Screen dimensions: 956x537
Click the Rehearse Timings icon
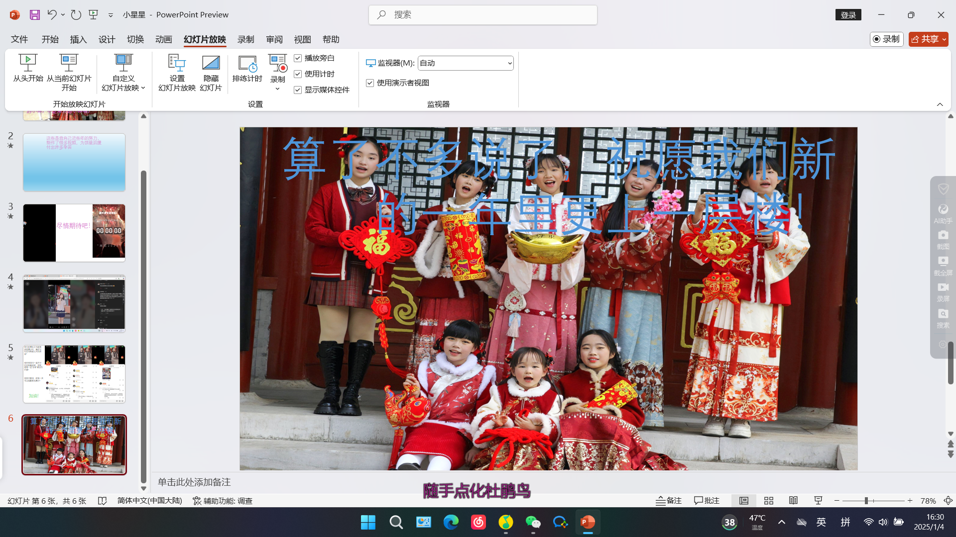click(247, 64)
